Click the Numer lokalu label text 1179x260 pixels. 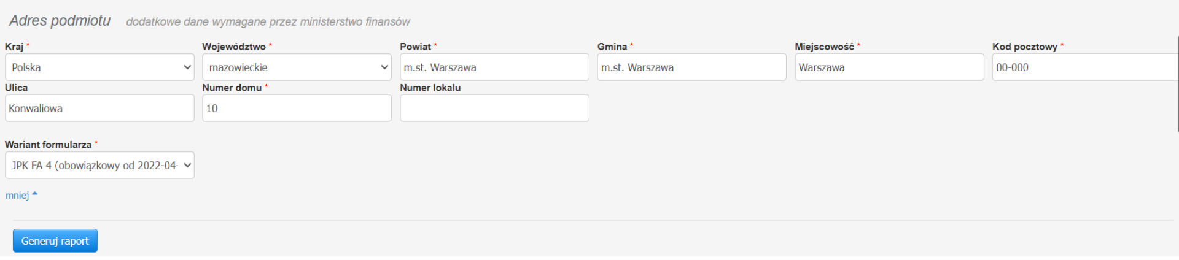[430, 88]
